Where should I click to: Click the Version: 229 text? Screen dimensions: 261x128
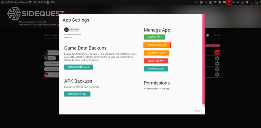coord(68,38)
